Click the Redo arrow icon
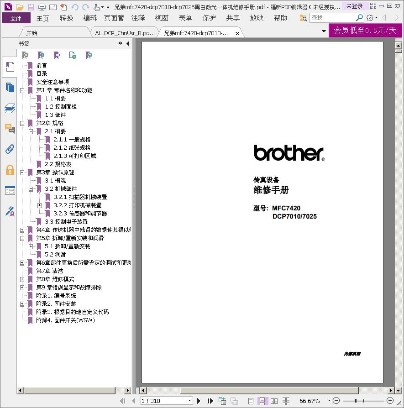The height and width of the screenshot is (408, 404). coord(86,7)
